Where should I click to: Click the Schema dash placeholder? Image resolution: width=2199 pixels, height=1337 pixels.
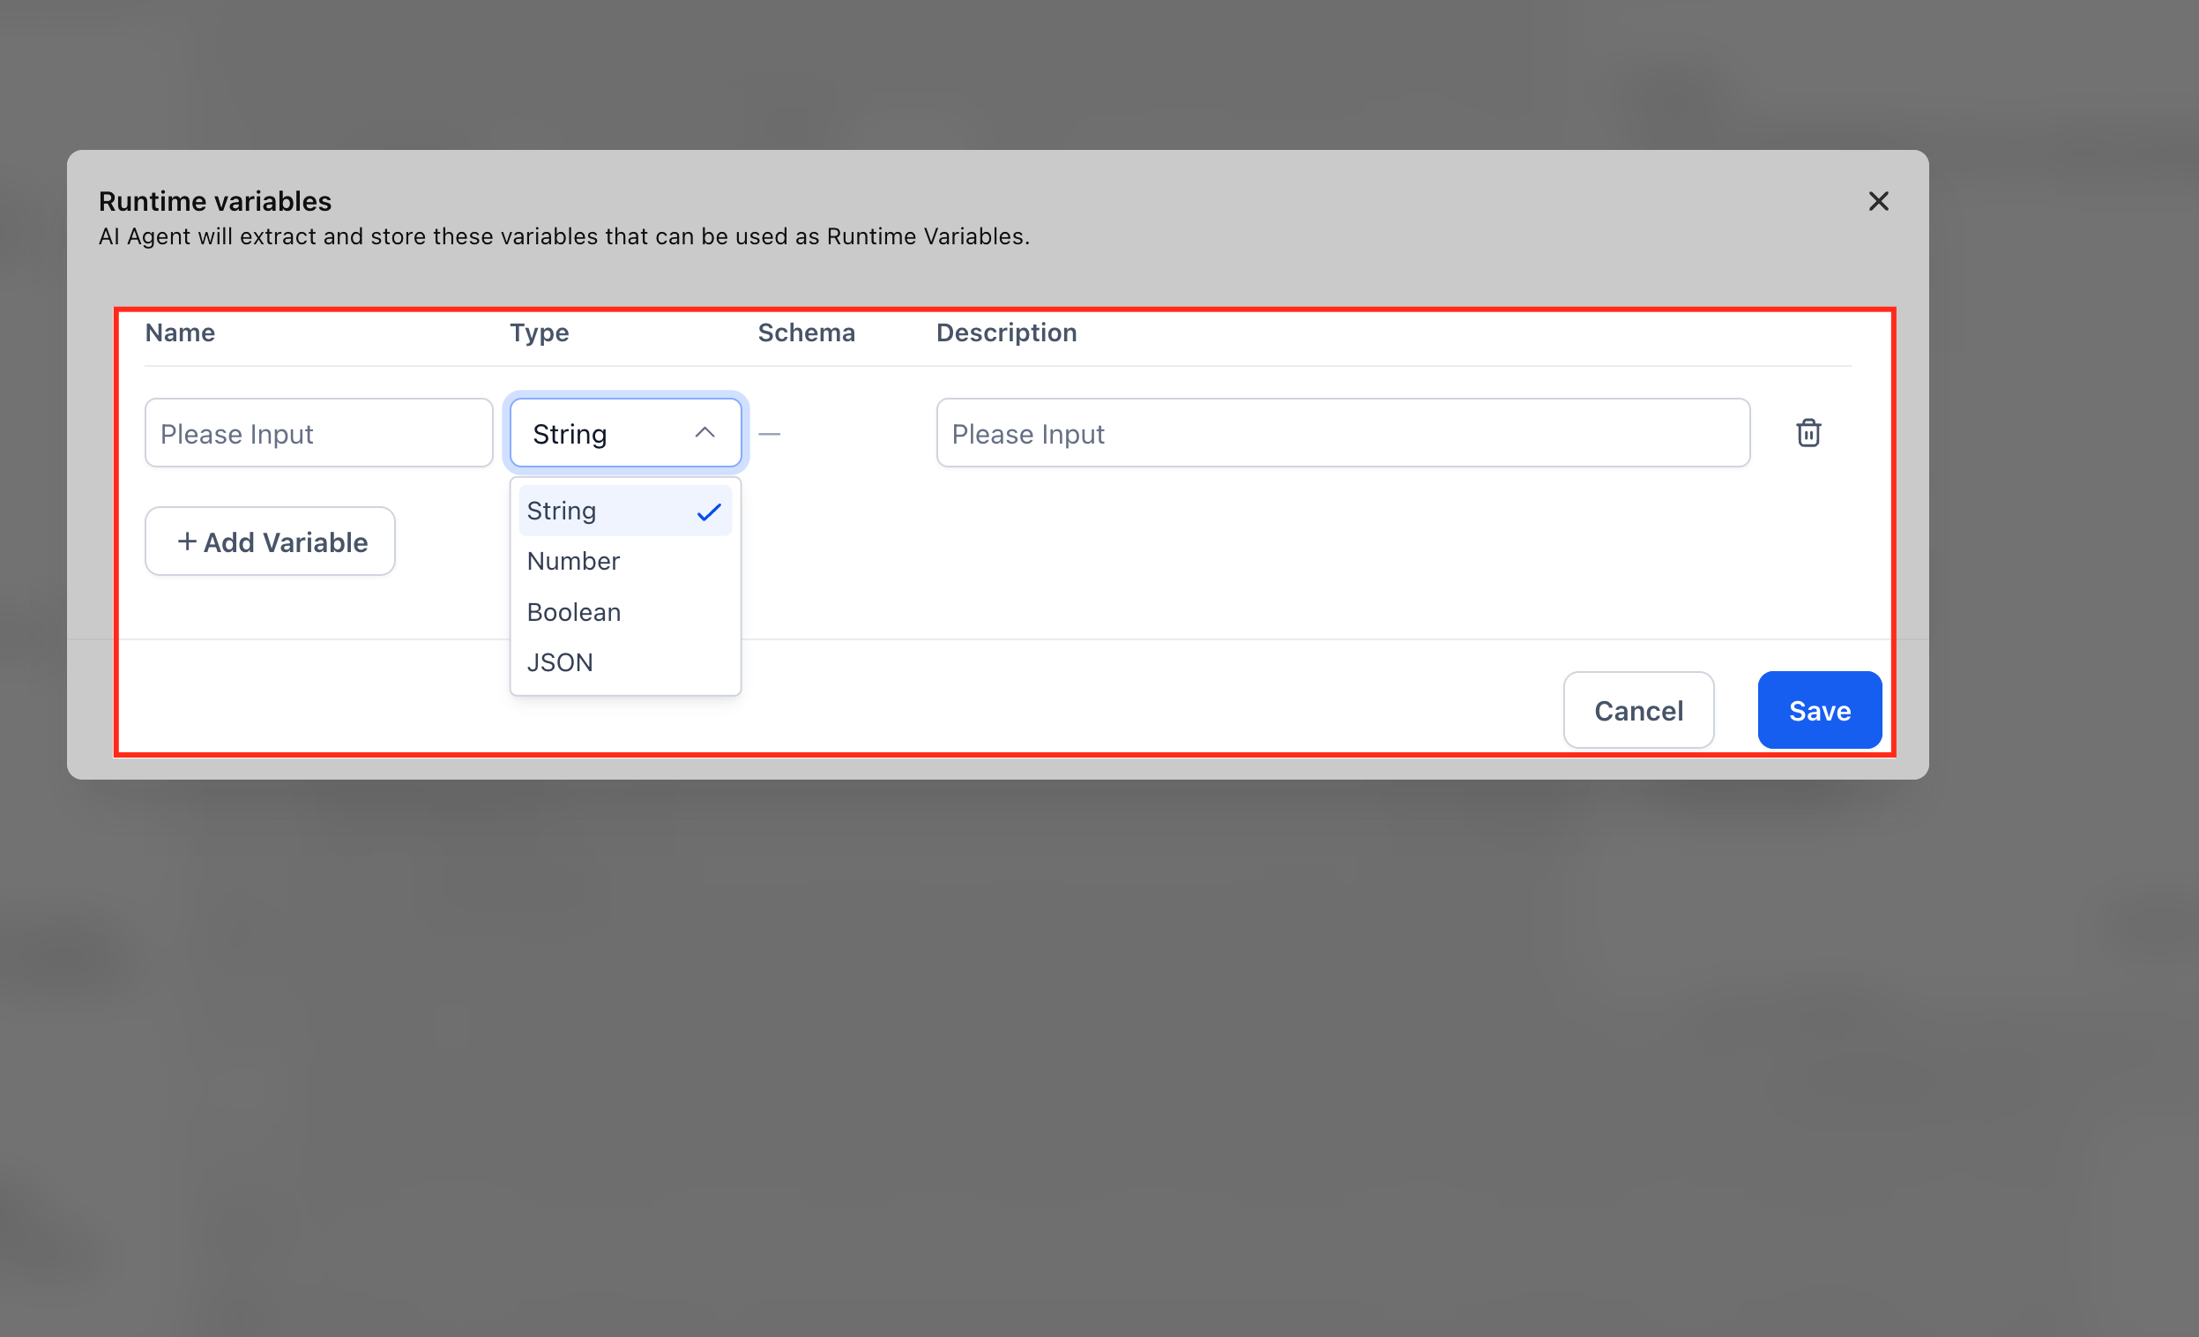pos(769,434)
